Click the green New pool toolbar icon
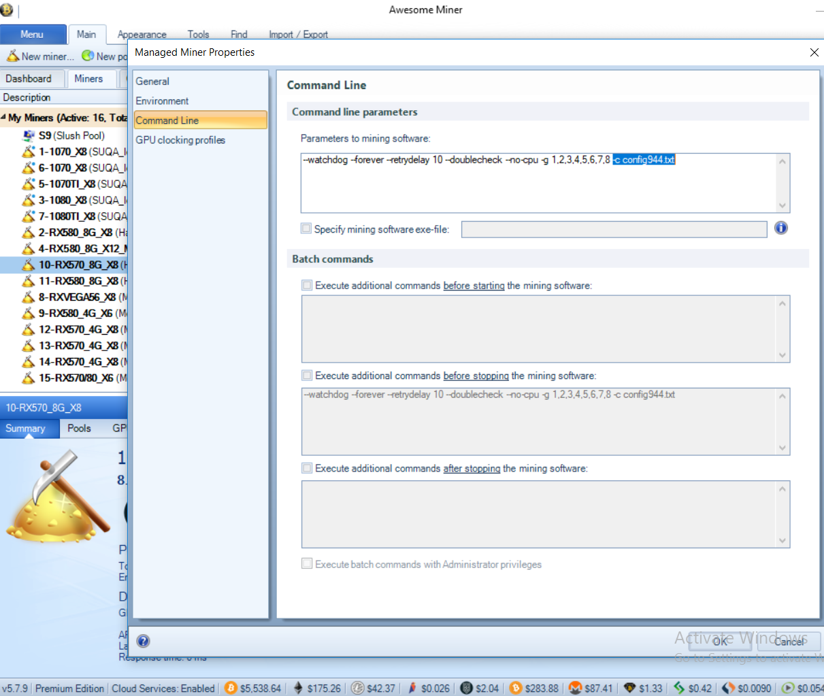The width and height of the screenshot is (824, 696). point(88,56)
